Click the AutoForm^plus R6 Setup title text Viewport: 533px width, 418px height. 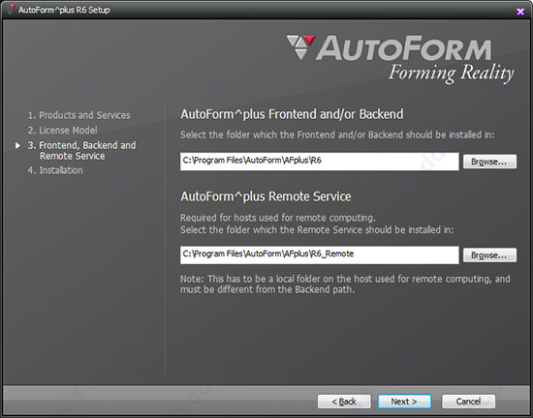(64, 10)
